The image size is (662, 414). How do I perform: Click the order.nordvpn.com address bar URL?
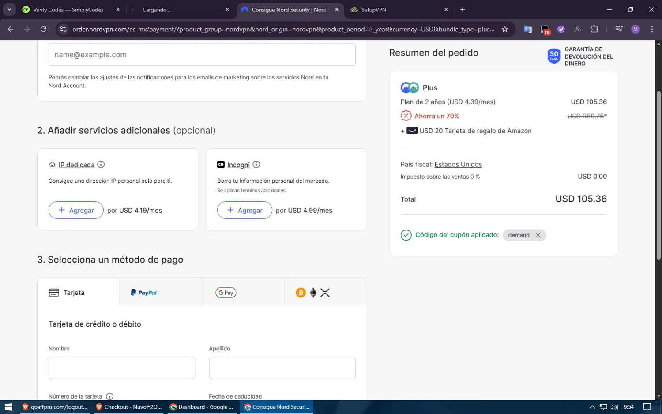283,29
